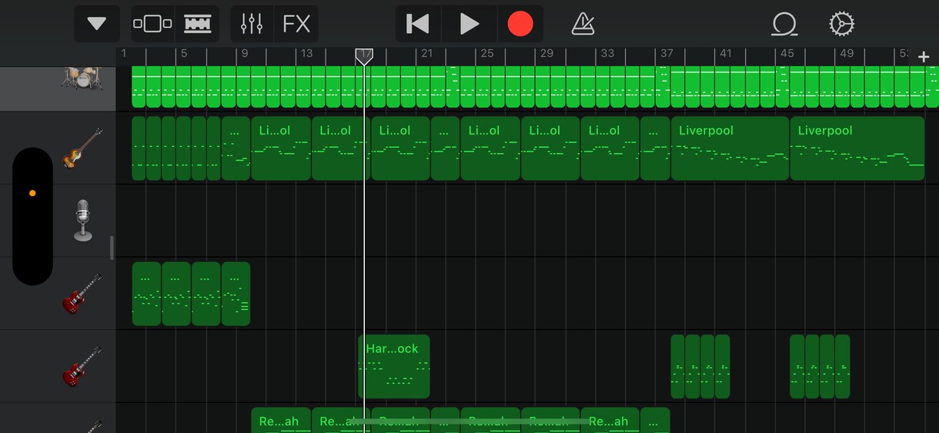Tap the playhead marker on the ruler
The height and width of the screenshot is (433, 939).
point(364,57)
